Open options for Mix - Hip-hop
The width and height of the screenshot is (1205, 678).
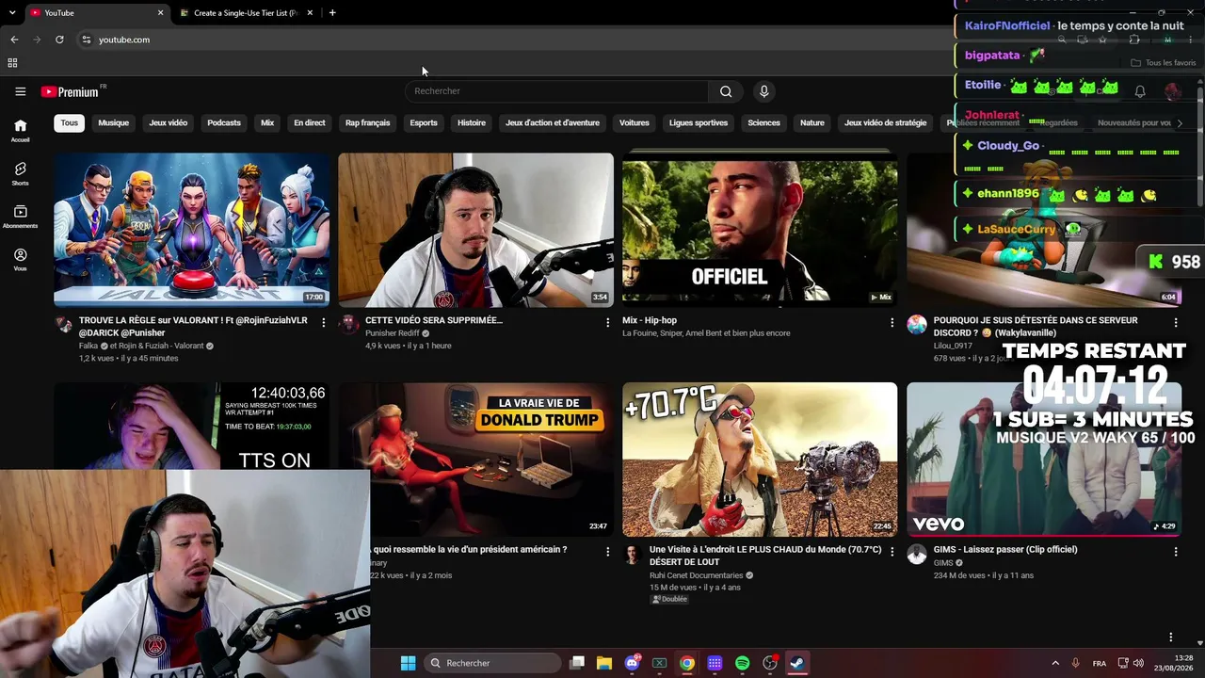pos(892,322)
